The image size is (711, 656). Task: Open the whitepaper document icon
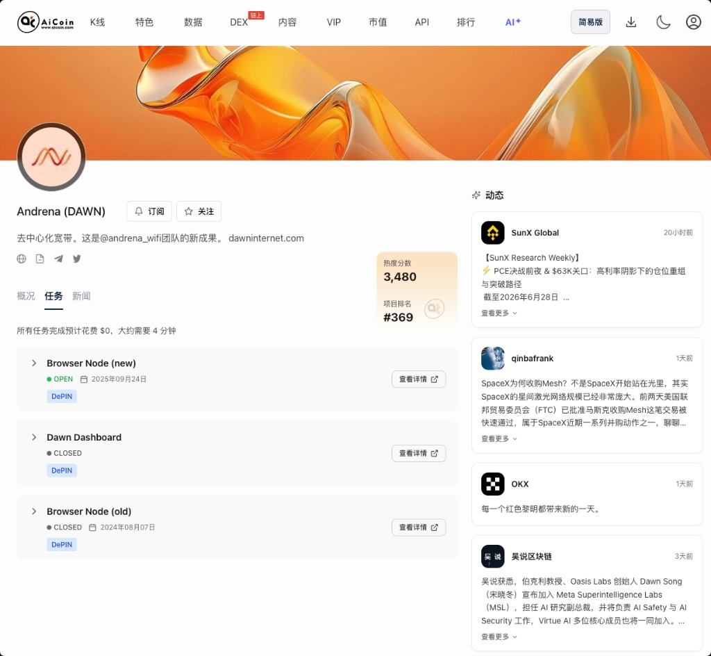40,259
